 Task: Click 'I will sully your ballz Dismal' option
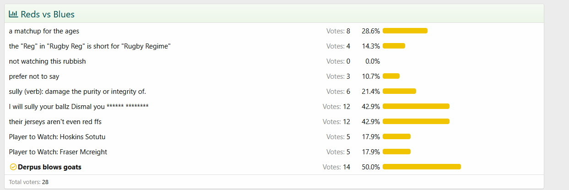coord(78,107)
